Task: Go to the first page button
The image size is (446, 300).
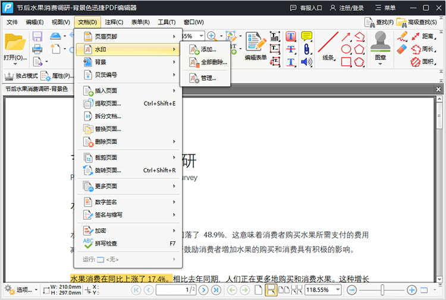Action: coord(136,290)
